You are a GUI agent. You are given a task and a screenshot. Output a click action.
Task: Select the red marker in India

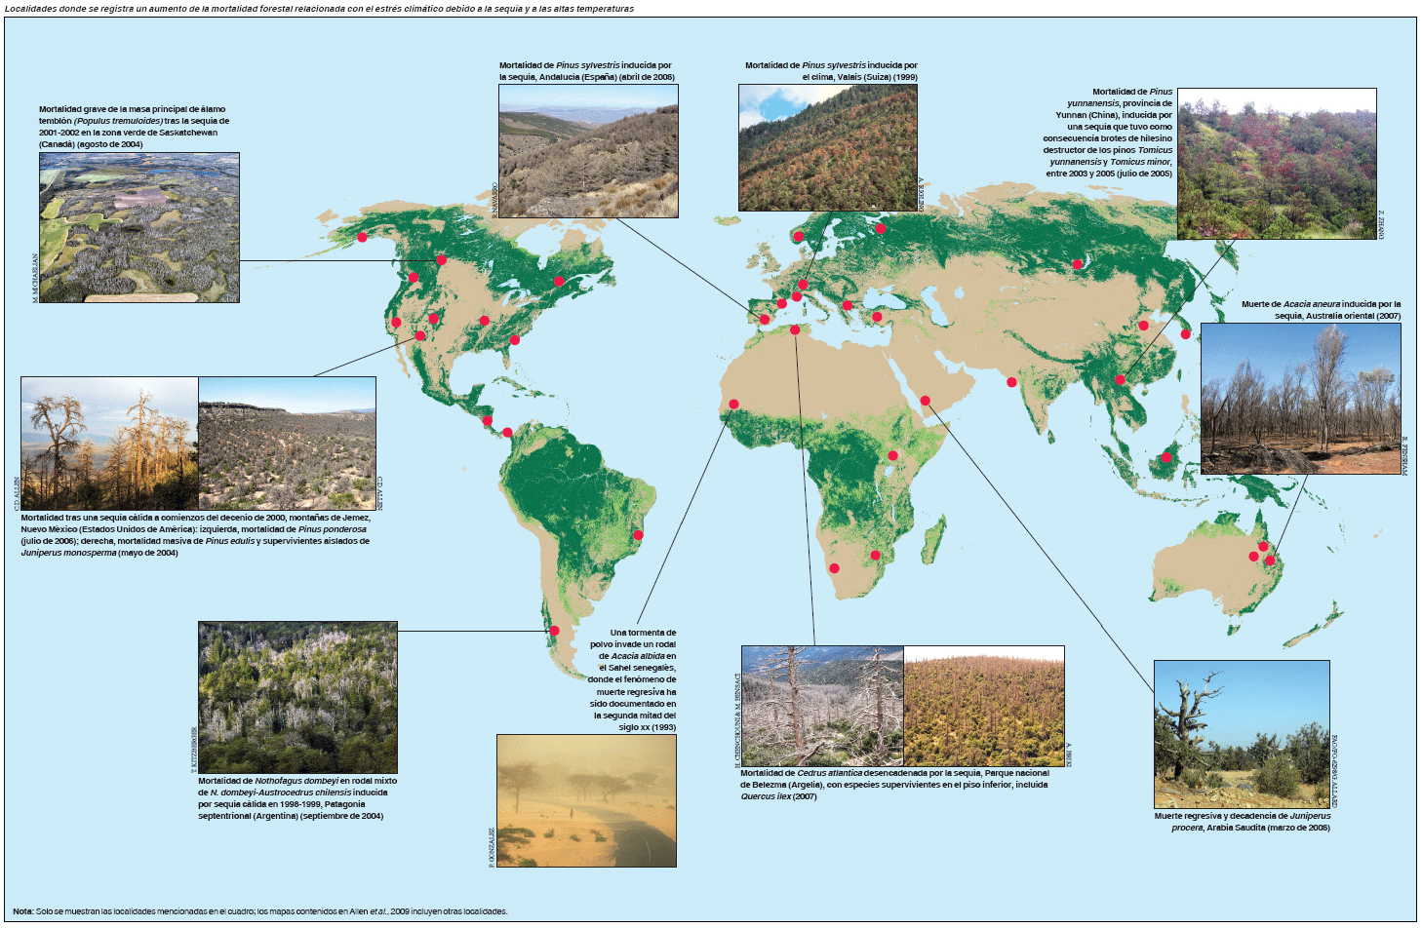pyautogui.click(x=1011, y=382)
